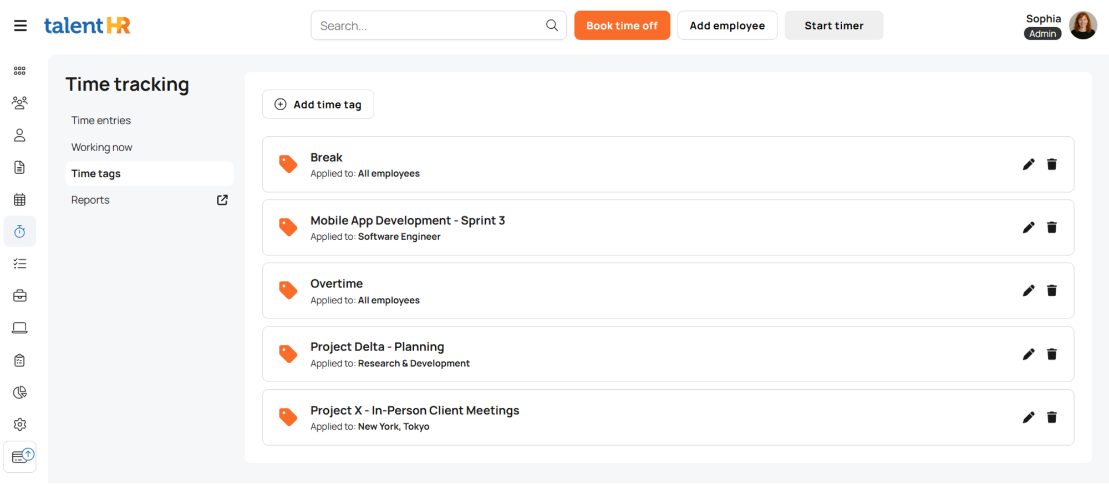1109x485 pixels.
Task: Edit the Mobile App Development - Sprint 3 tag
Action: pyautogui.click(x=1029, y=228)
